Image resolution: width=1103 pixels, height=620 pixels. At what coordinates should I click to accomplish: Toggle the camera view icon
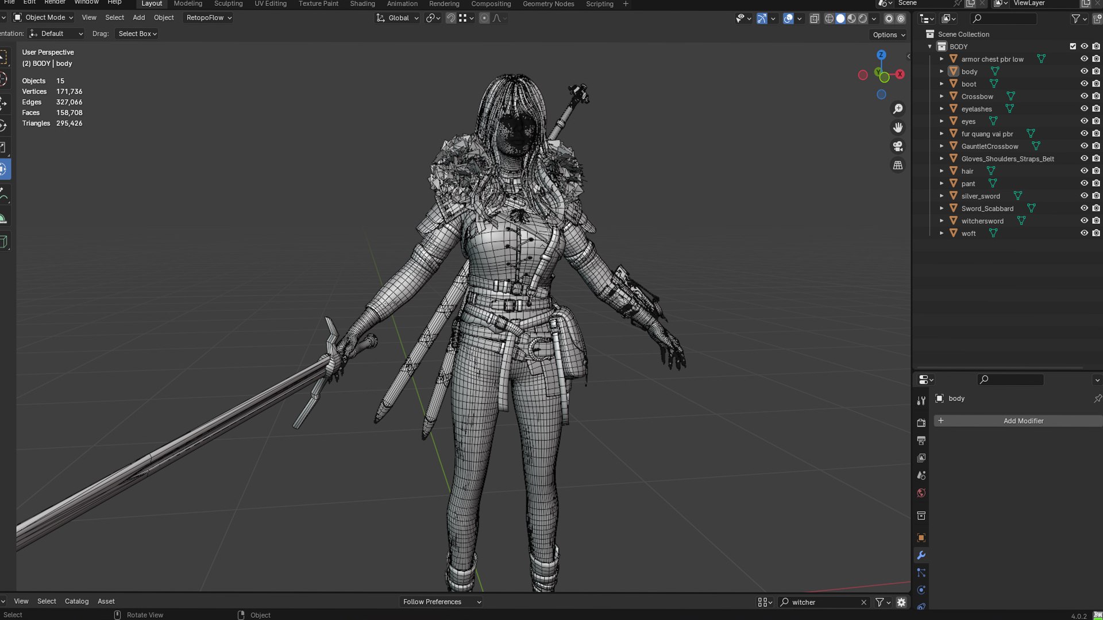[x=898, y=146]
